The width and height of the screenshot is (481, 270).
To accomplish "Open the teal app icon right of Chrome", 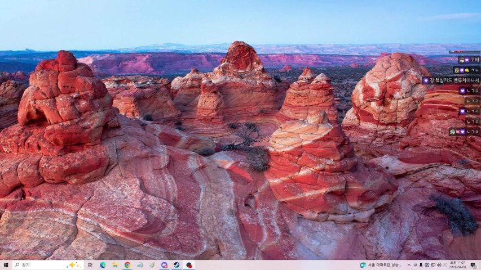I will [x=140, y=265].
